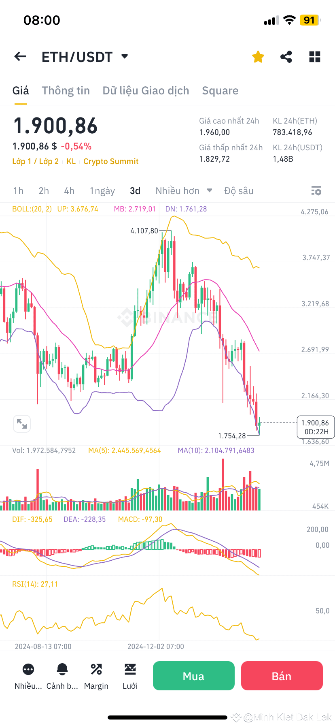
Task: Open the Lớp 1 / Lớp 2 link
Action: 35,161
